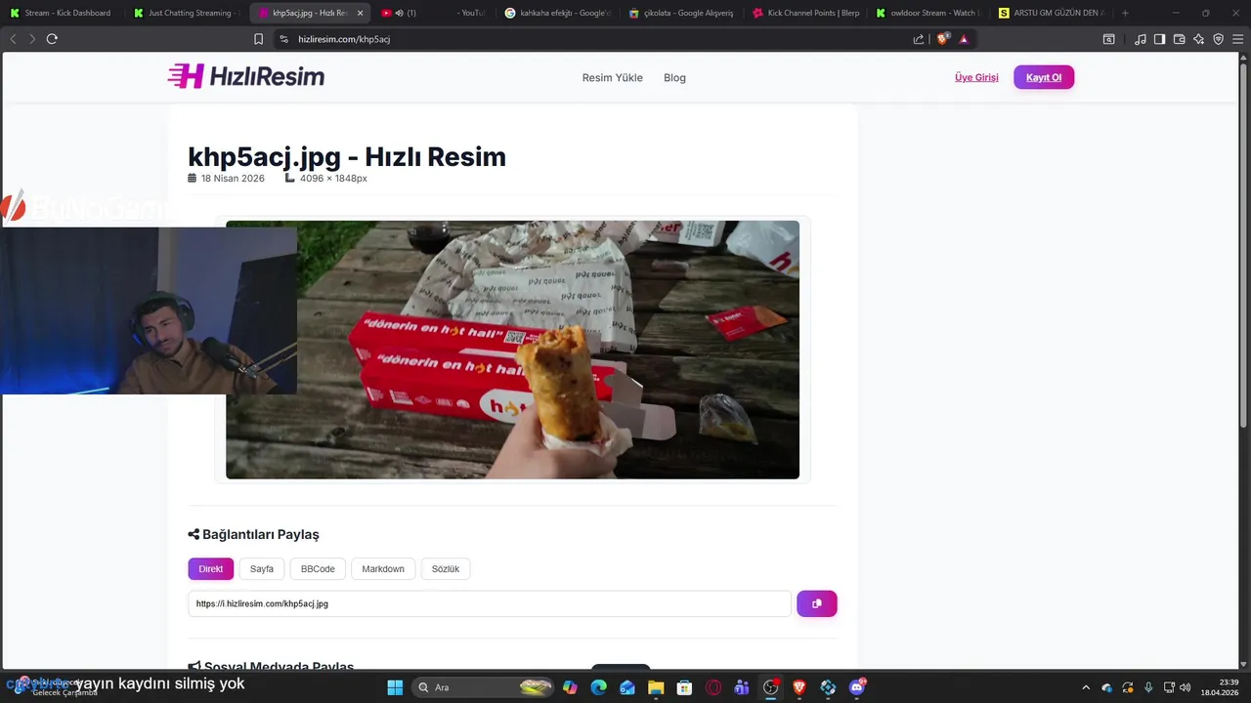Image resolution: width=1251 pixels, height=703 pixels.
Task: Open the browser hamburger menu
Action: (x=1238, y=39)
